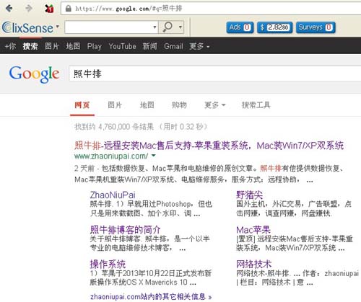This screenshot has height=302, width=361.
Task: Click the Google search box containing 照牛排
Action: tap(215, 74)
